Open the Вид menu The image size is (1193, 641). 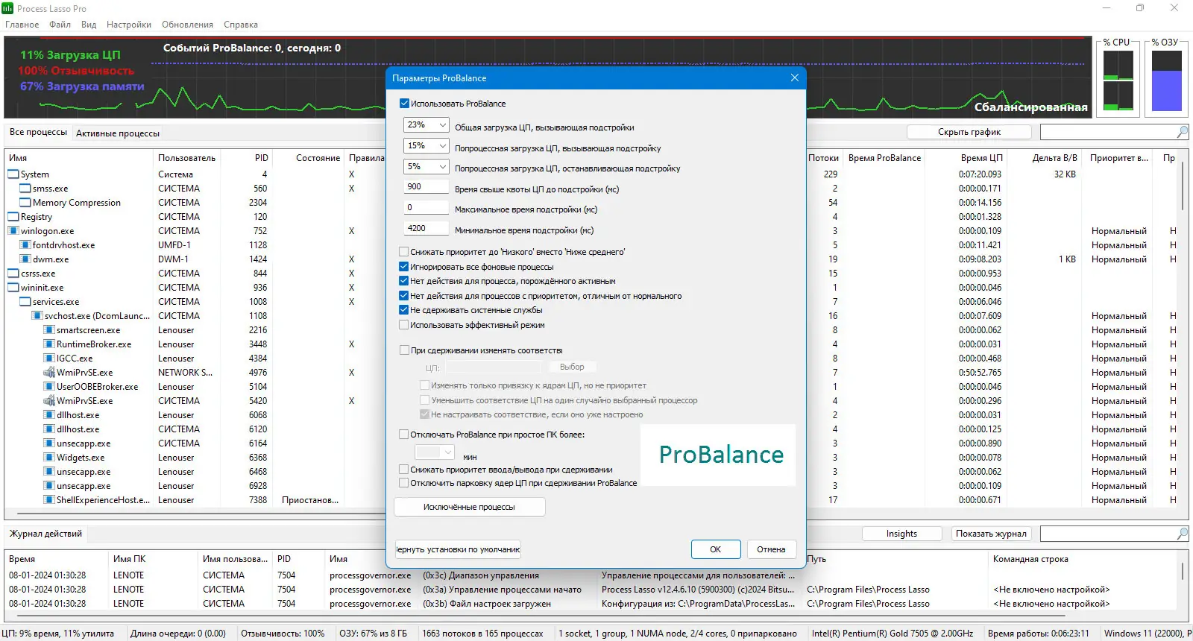pyautogui.click(x=89, y=25)
